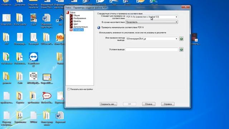The height and width of the screenshot is (129, 229).
Task: Select the Стандарты section in the tree
Action: click(x=78, y=30)
